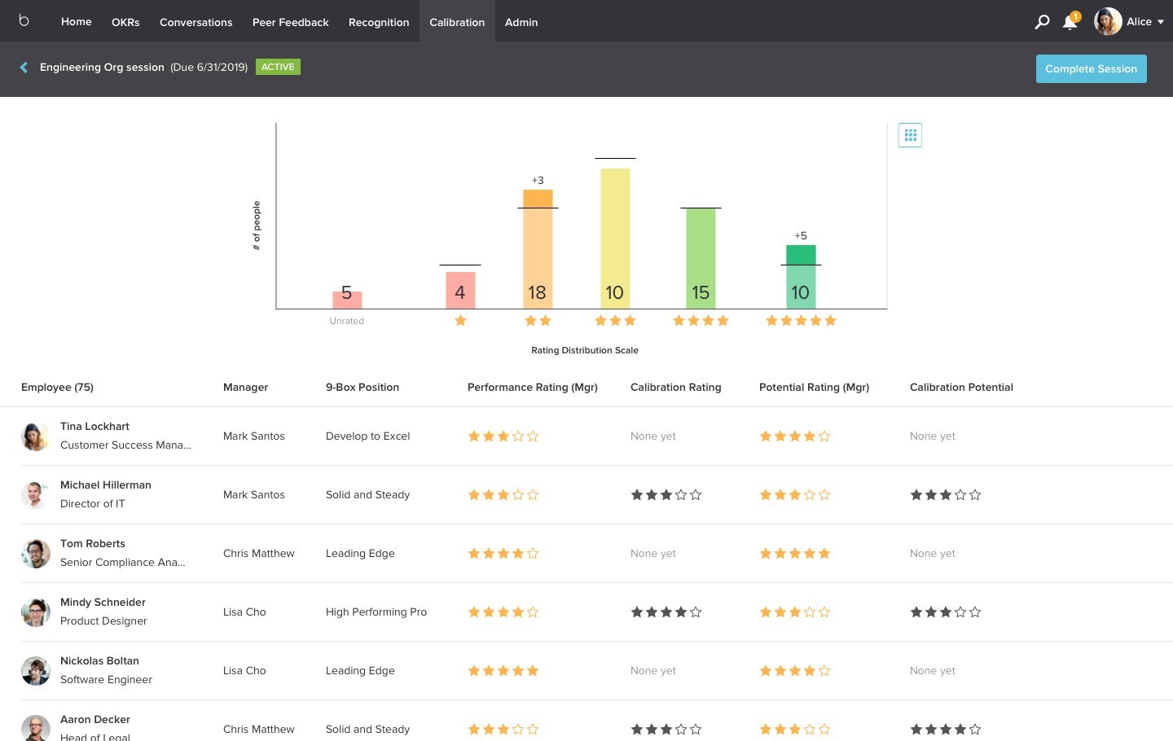Click the Betterworks logo
The width and height of the screenshot is (1173, 741).
pos(24,21)
